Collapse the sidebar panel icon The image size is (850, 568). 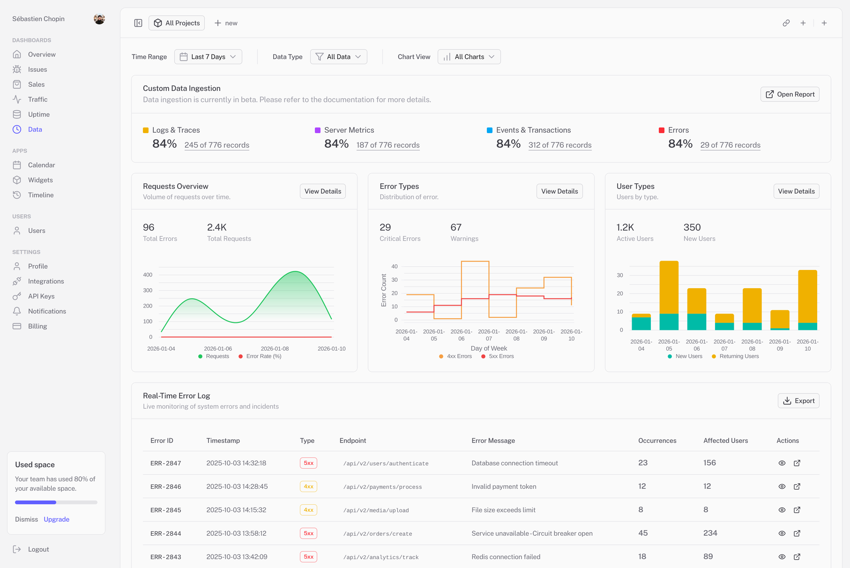click(x=138, y=23)
